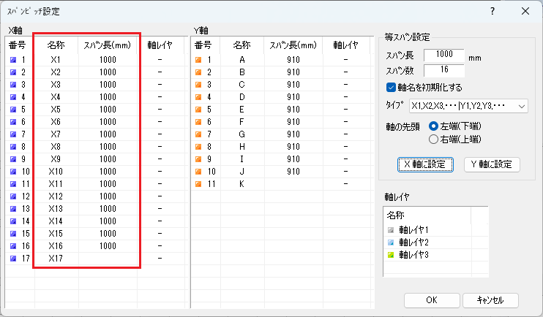The height and width of the screenshot is (317, 543).
Task: Choose the 軸レイヤ3 green layer swatch
Action: 392,253
